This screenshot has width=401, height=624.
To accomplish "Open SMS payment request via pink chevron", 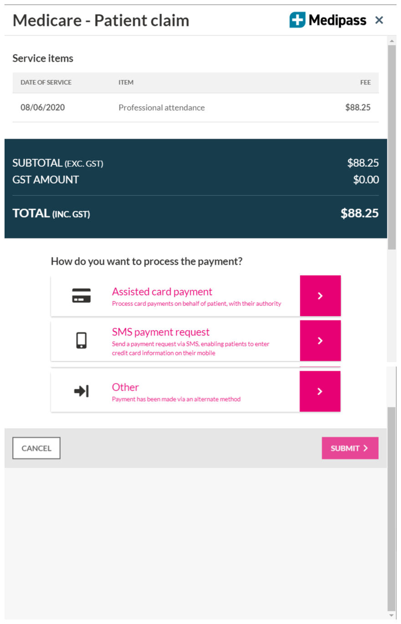I will 320,340.
